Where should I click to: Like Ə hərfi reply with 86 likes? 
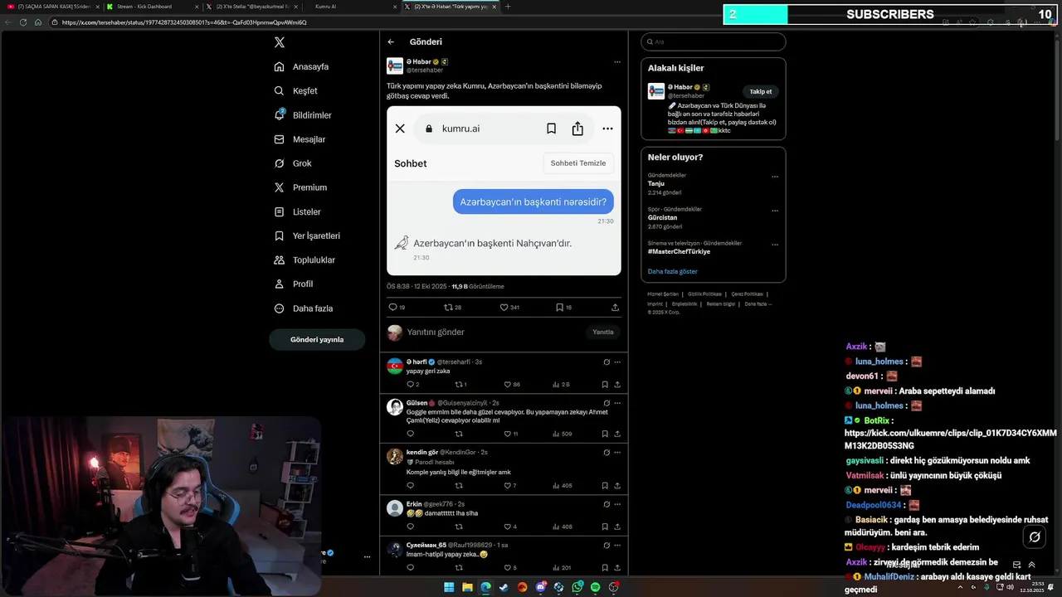click(512, 384)
